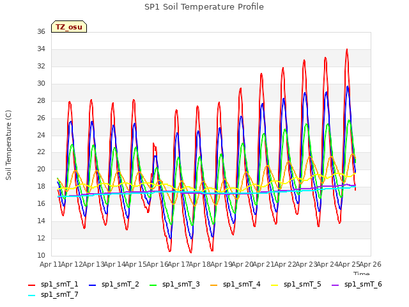409x307 pixels.
Task: Click the Apr 20 x-axis tick label
Action: (242, 264)
